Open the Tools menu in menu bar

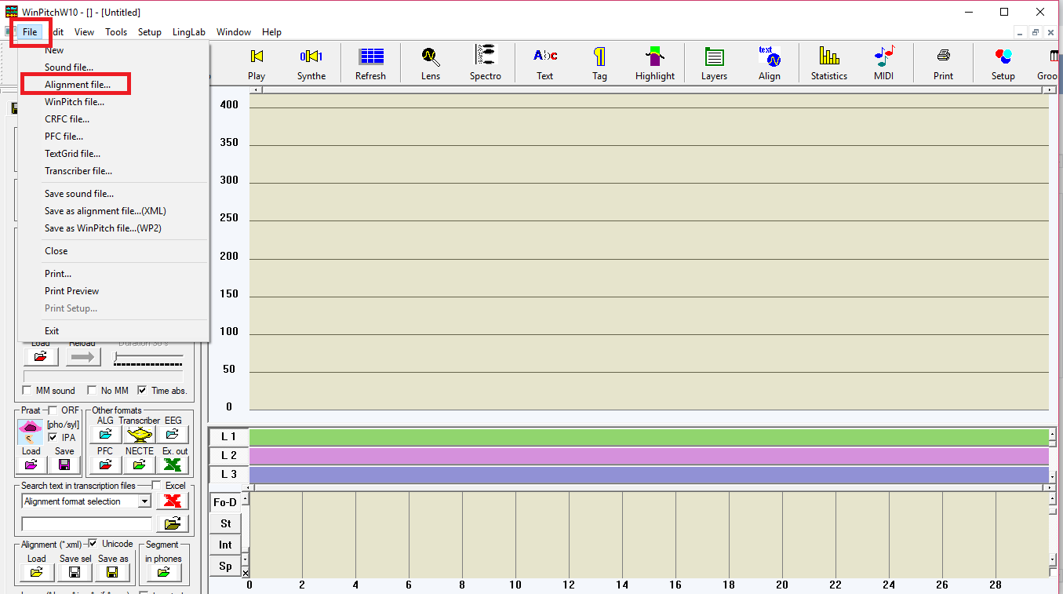[x=116, y=32]
